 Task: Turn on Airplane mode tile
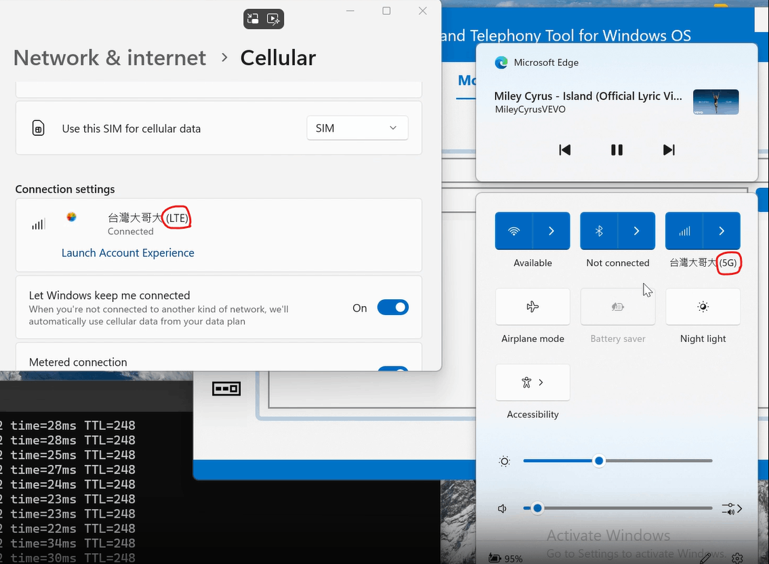pos(532,307)
